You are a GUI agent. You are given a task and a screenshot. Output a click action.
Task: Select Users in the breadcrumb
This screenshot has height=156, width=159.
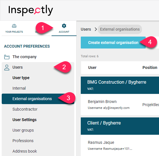pos(86,29)
